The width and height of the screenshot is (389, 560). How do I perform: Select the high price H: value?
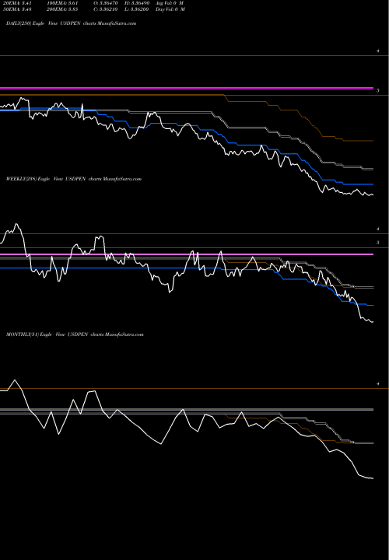(137, 3)
